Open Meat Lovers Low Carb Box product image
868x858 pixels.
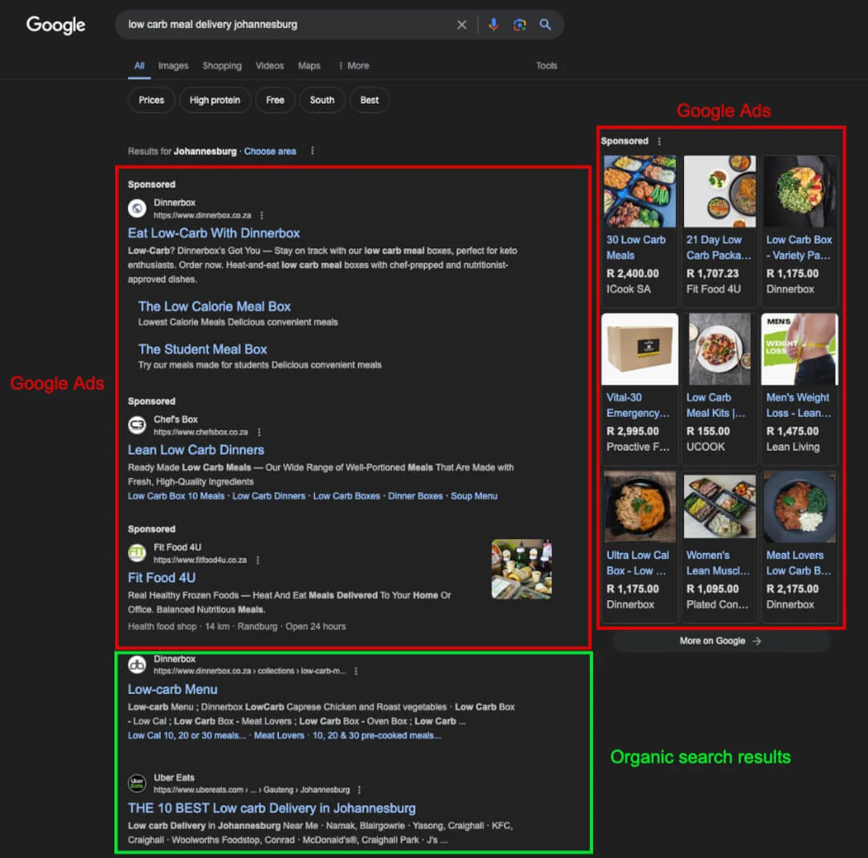800,507
